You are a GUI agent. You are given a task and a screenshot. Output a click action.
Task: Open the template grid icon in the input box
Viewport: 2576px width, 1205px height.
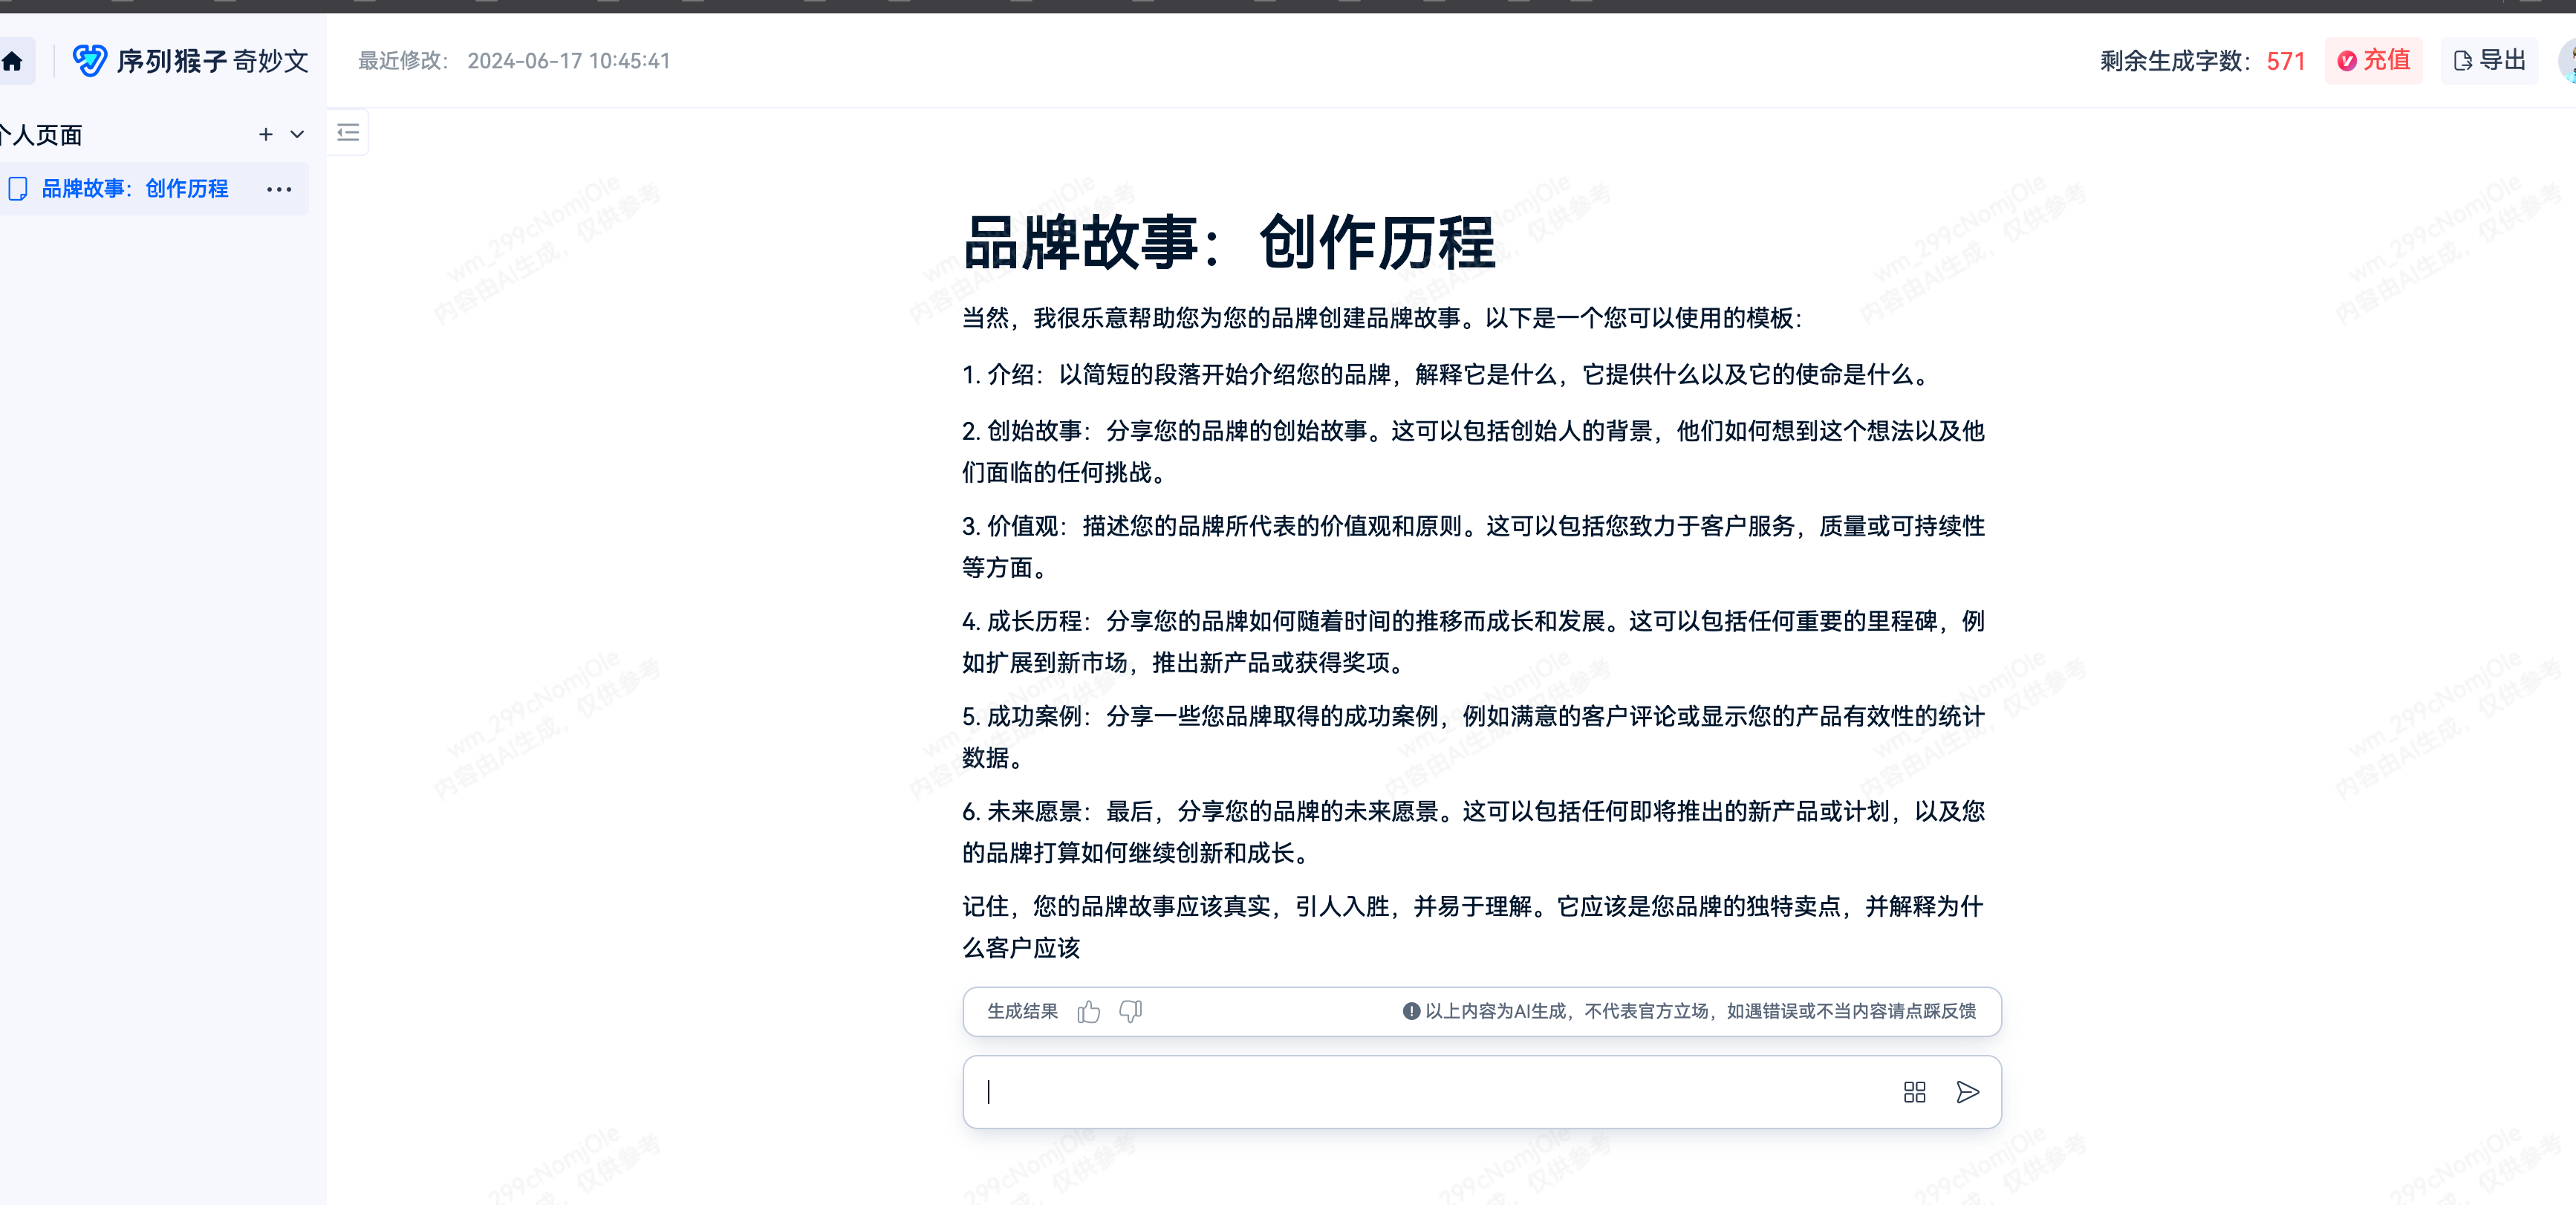point(1914,1092)
